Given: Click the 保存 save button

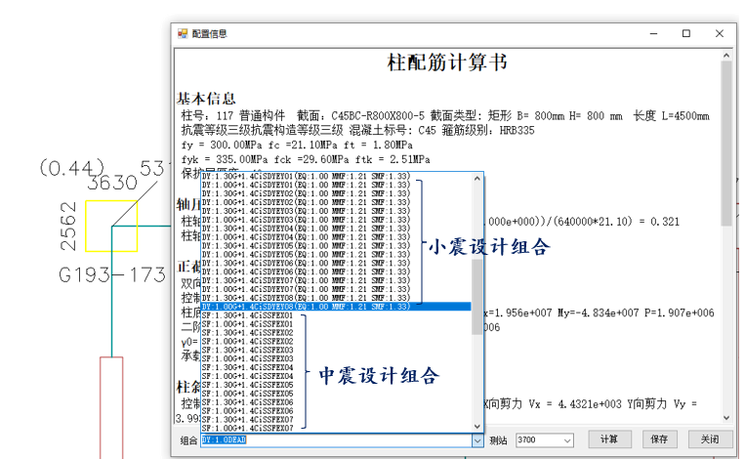Looking at the screenshot, I should pos(658,440).
